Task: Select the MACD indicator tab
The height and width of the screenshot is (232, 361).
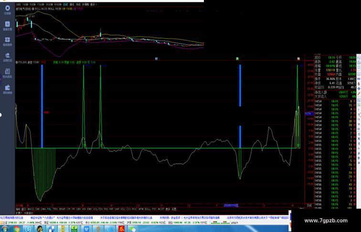Action: [31, 209]
